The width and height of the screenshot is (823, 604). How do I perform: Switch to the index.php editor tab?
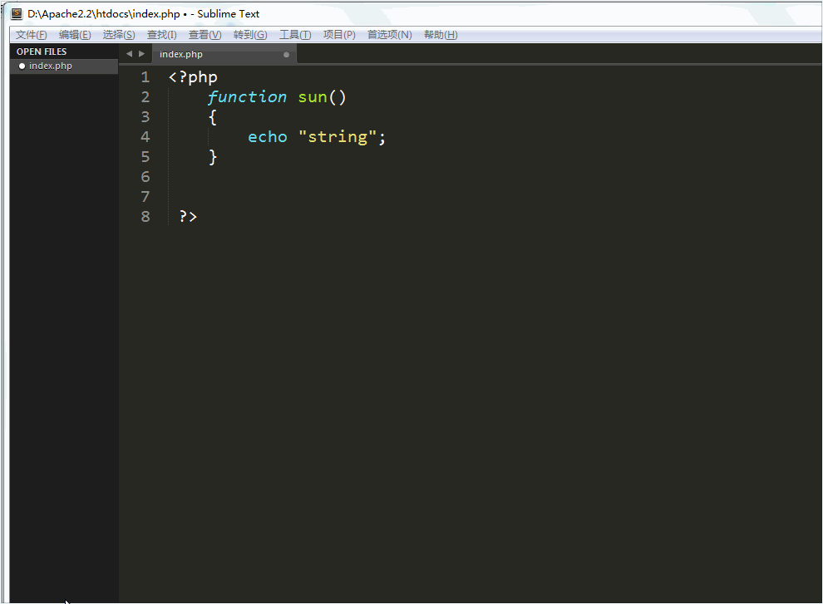224,54
